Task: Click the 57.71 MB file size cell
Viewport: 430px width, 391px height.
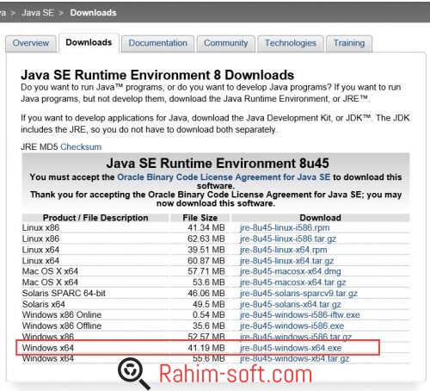Action: (206, 271)
